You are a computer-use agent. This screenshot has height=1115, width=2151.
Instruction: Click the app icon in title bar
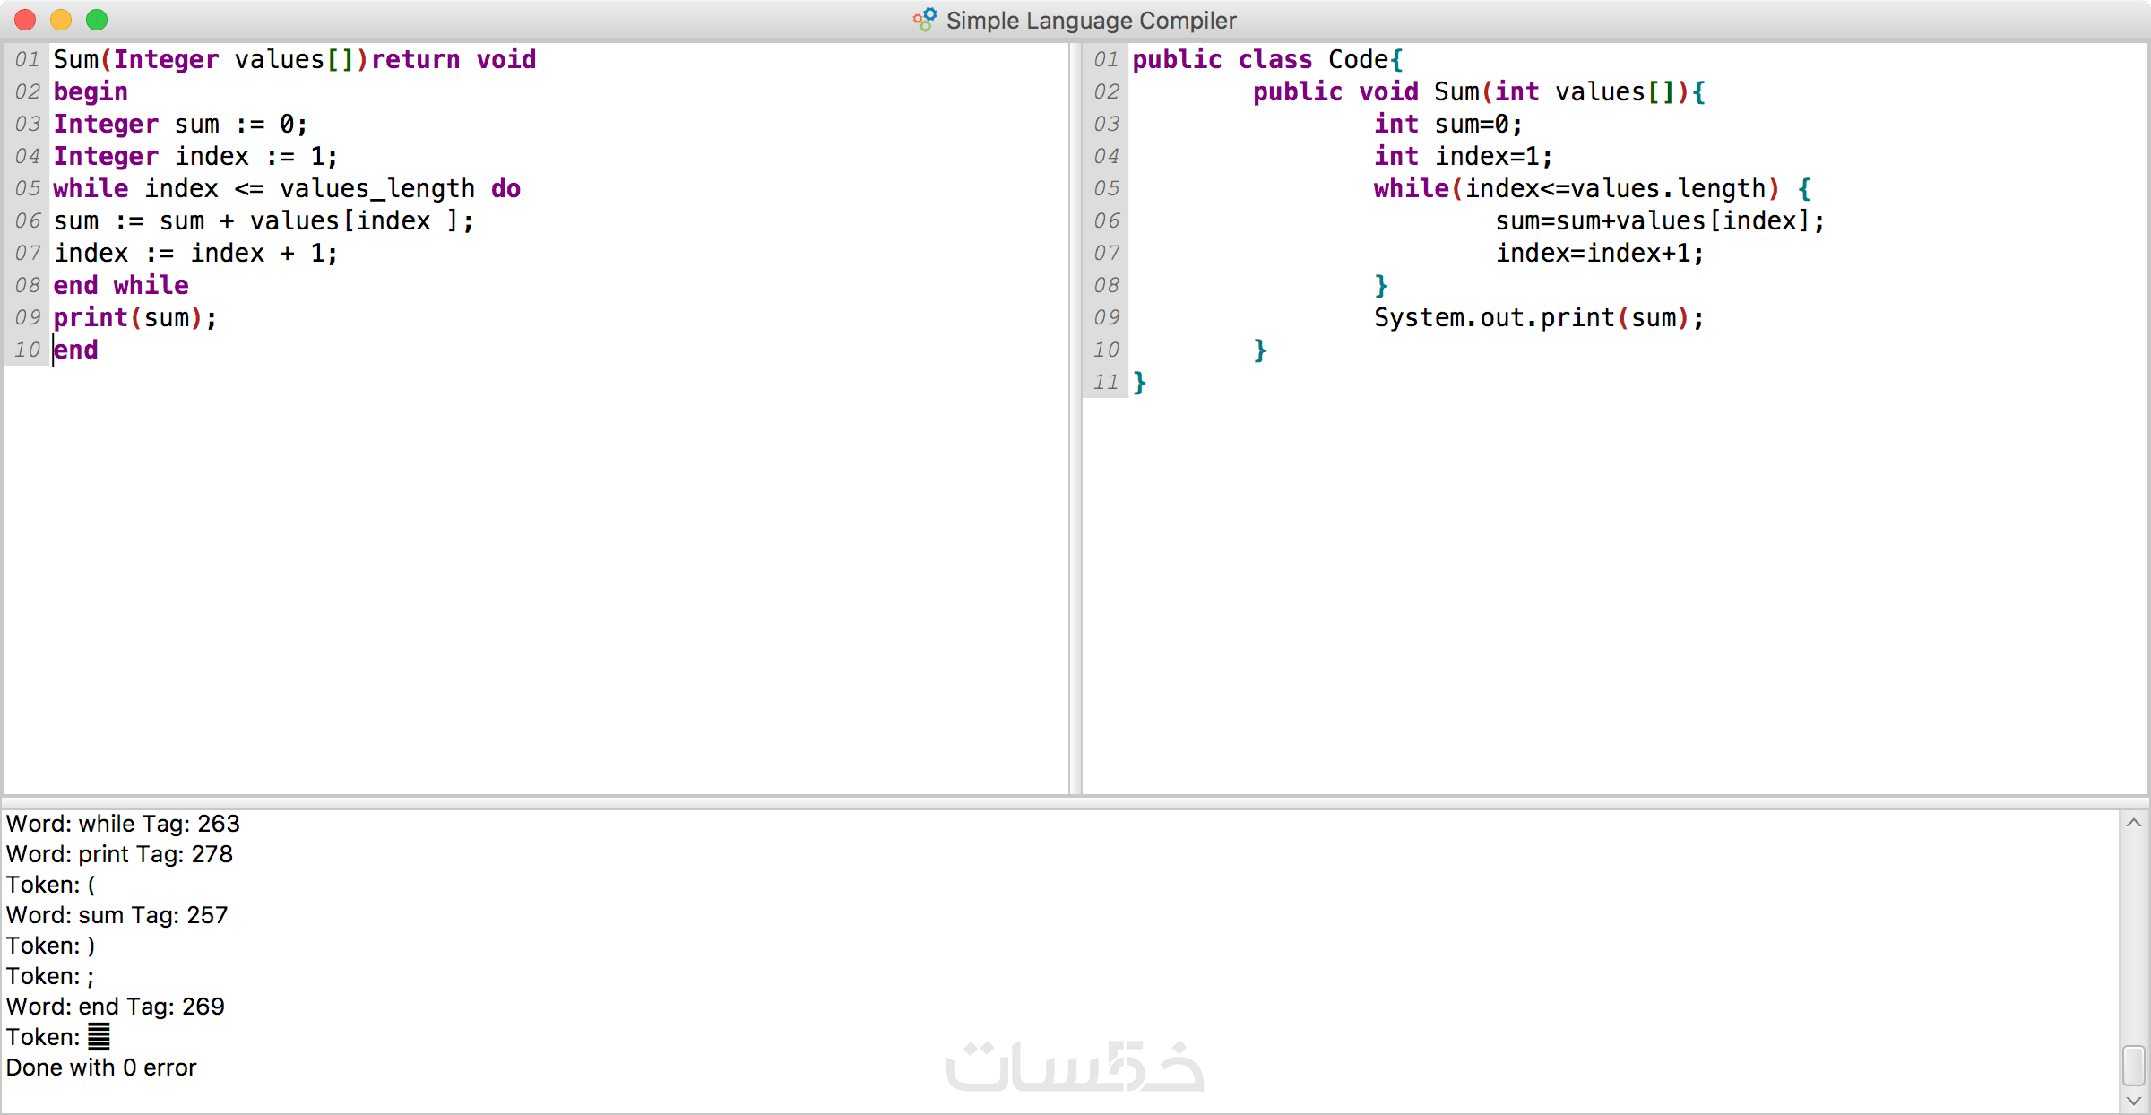coord(925,19)
